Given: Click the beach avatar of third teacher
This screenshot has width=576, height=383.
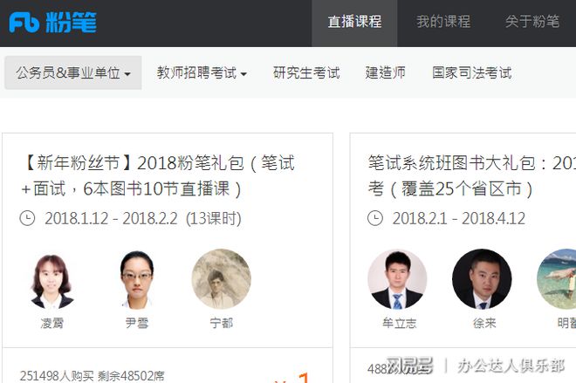Looking at the screenshot, I should [x=557, y=279].
